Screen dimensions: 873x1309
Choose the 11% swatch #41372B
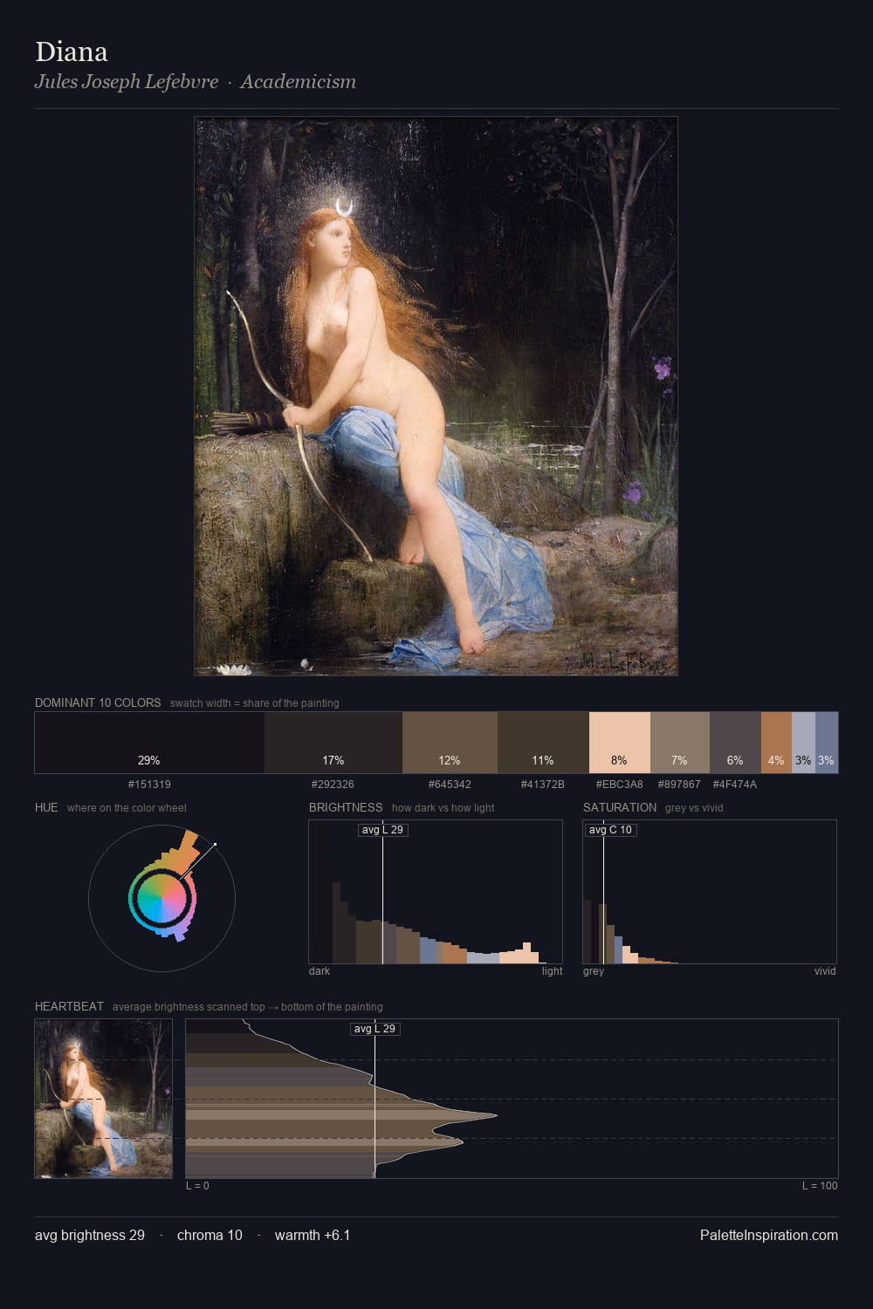(543, 743)
